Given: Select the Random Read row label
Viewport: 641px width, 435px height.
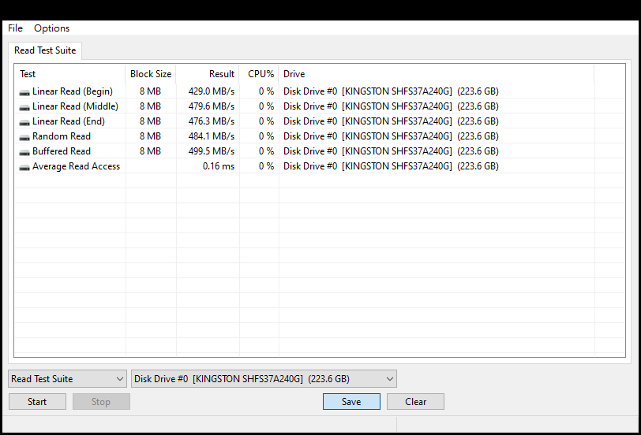Looking at the screenshot, I should point(62,136).
